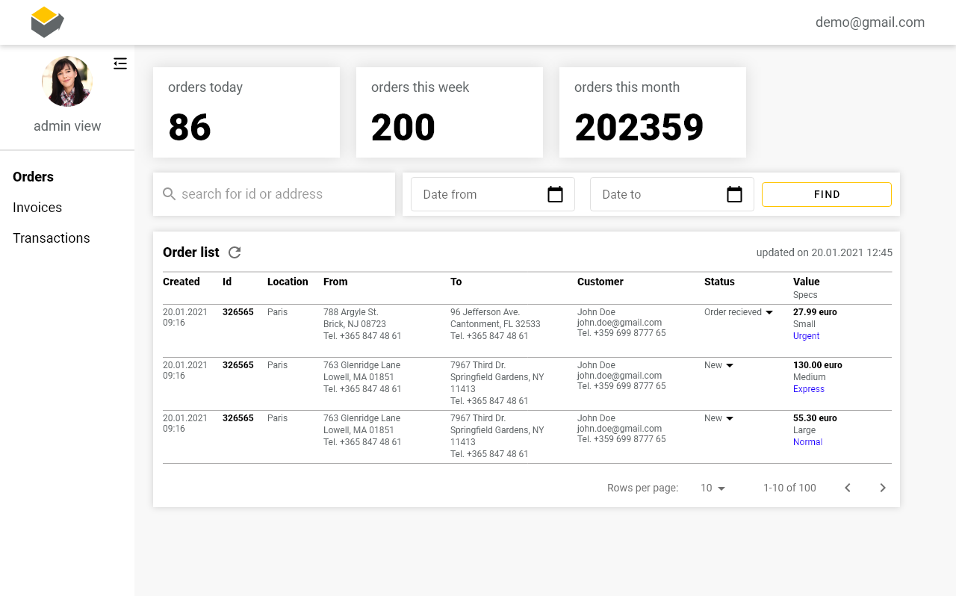The height and width of the screenshot is (596, 956).
Task: Click the orders this month card
Action: pyautogui.click(x=653, y=112)
